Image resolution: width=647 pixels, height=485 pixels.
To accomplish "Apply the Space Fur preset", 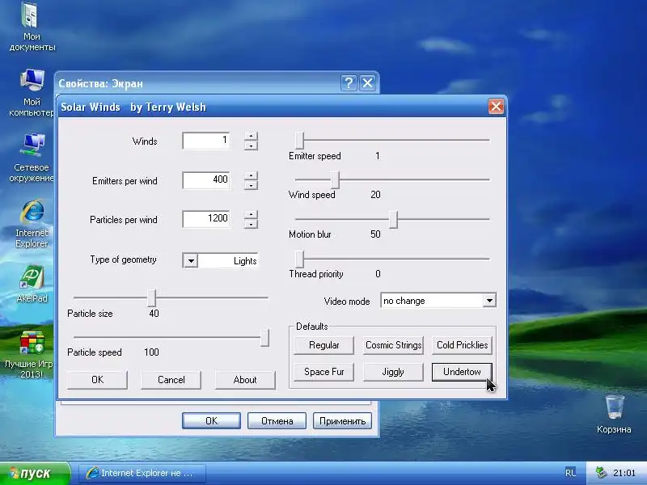I will point(324,372).
